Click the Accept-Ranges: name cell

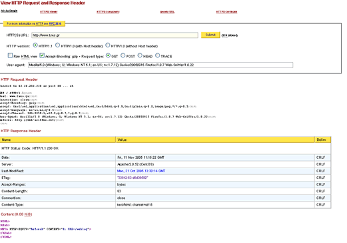coord(58,184)
